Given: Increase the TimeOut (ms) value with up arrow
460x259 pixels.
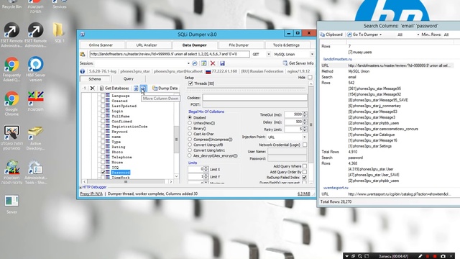Looking at the screenshot, I should point(305,113).
